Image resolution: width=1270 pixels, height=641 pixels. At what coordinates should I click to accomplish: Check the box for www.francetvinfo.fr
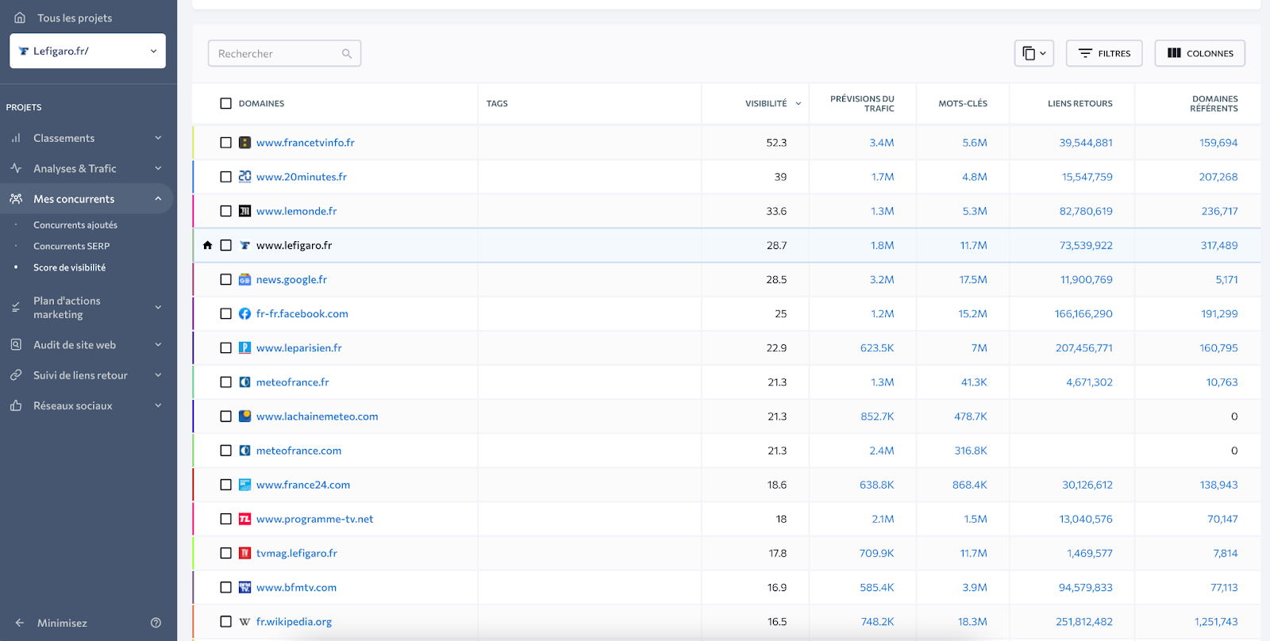pos(225,143)
